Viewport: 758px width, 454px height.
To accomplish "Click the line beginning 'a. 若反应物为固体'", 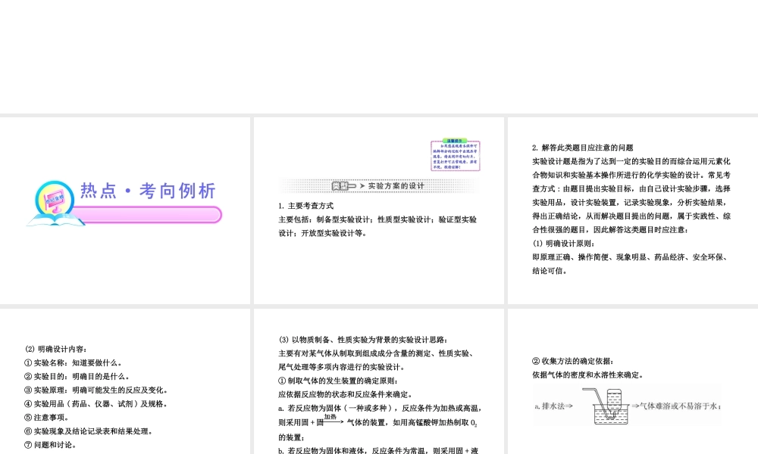I will (x=381, y=408).
